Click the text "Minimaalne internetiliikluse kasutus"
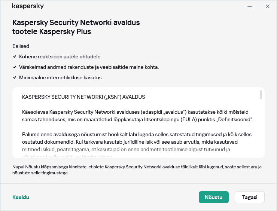The image size is (277, 211). 61,77
